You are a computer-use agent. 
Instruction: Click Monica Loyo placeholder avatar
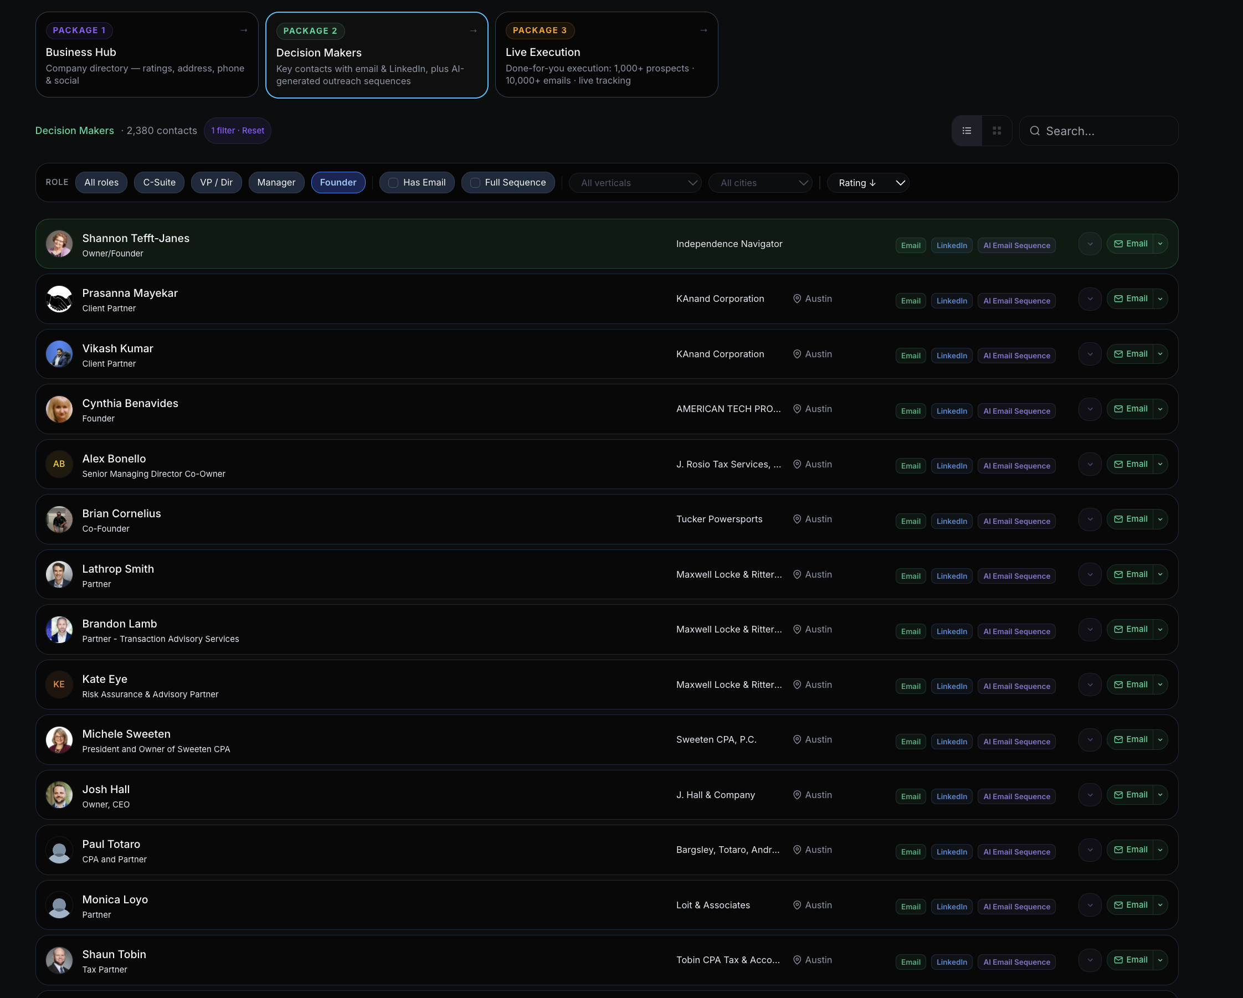59,905
